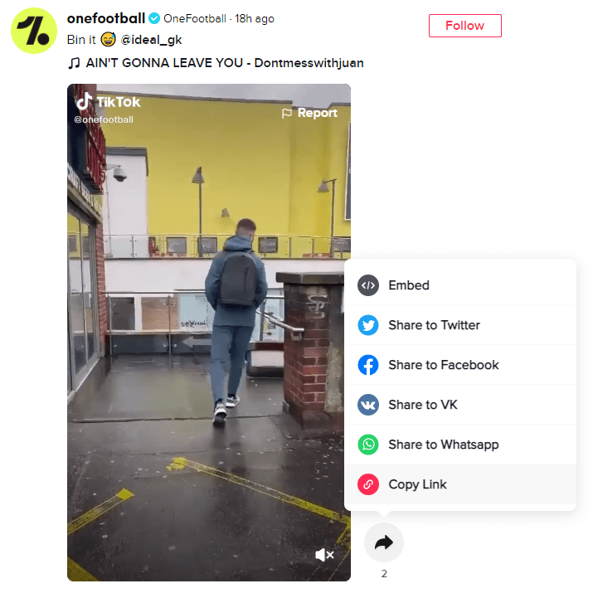Click the onefootball username link
This screenshot has width=598, height=598.
pyautogui.click(x=106, y=18)
